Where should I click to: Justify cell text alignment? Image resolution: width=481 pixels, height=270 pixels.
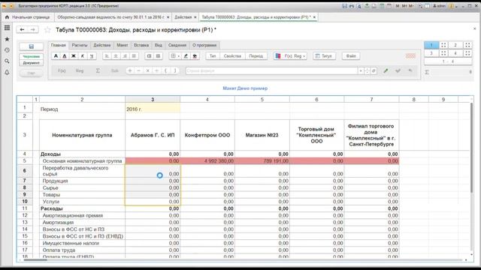click(x=134, y=56)
